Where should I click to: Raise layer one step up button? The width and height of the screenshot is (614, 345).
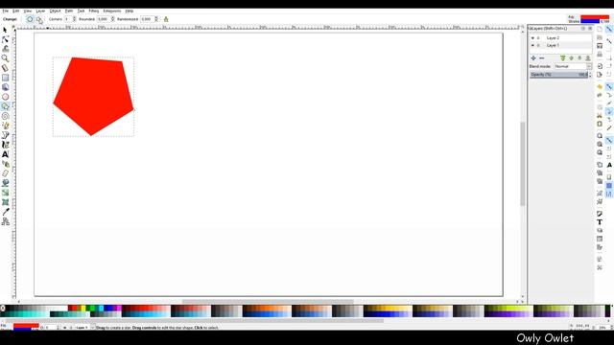point(572,57)
